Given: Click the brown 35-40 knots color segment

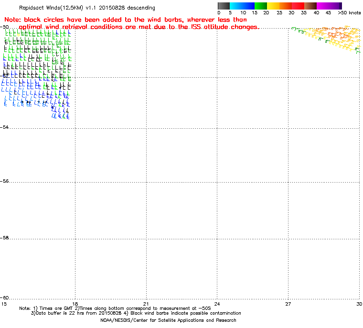Looking at the screenshot, I should coord(310,6).
